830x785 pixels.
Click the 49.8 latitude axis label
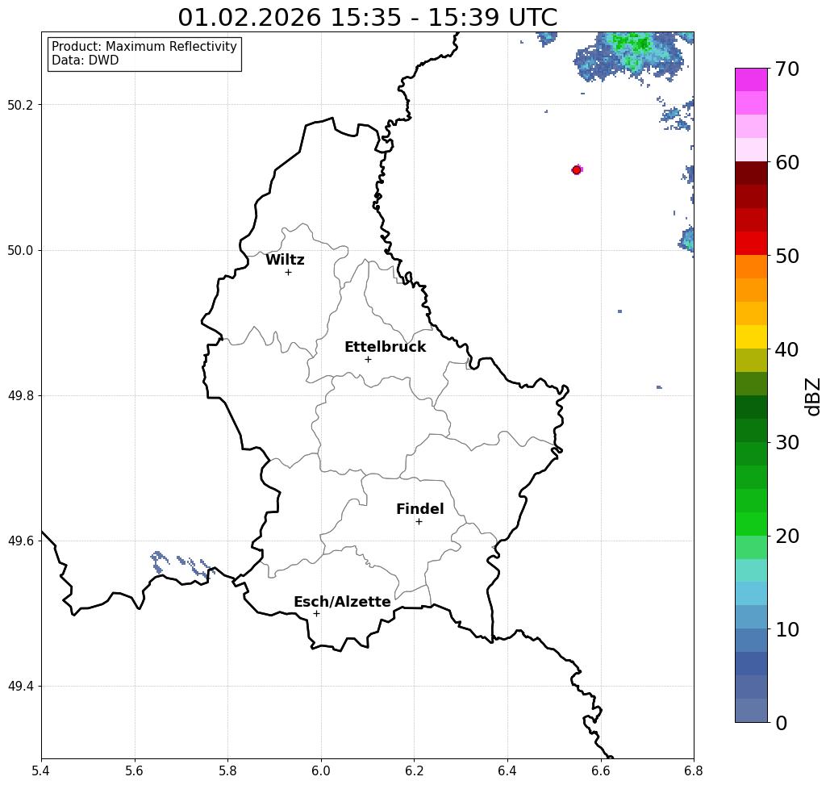tap(20, 396)
